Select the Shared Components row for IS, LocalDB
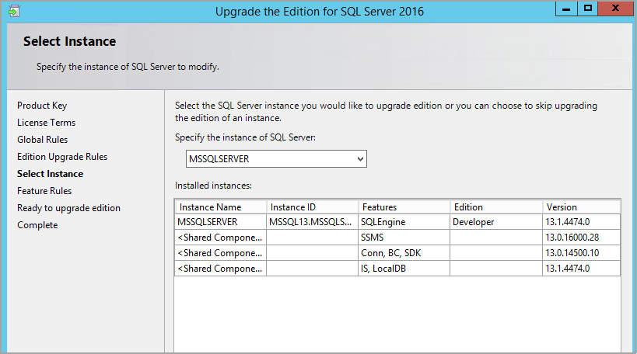This screenshot has width=637, height=354. 397,269
